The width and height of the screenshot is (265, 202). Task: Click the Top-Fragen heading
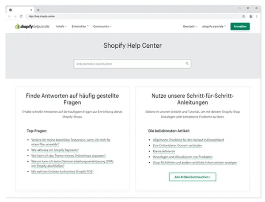(37, 131)
